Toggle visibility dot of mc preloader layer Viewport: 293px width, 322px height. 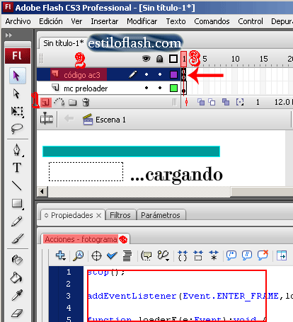tap(146, 88)
